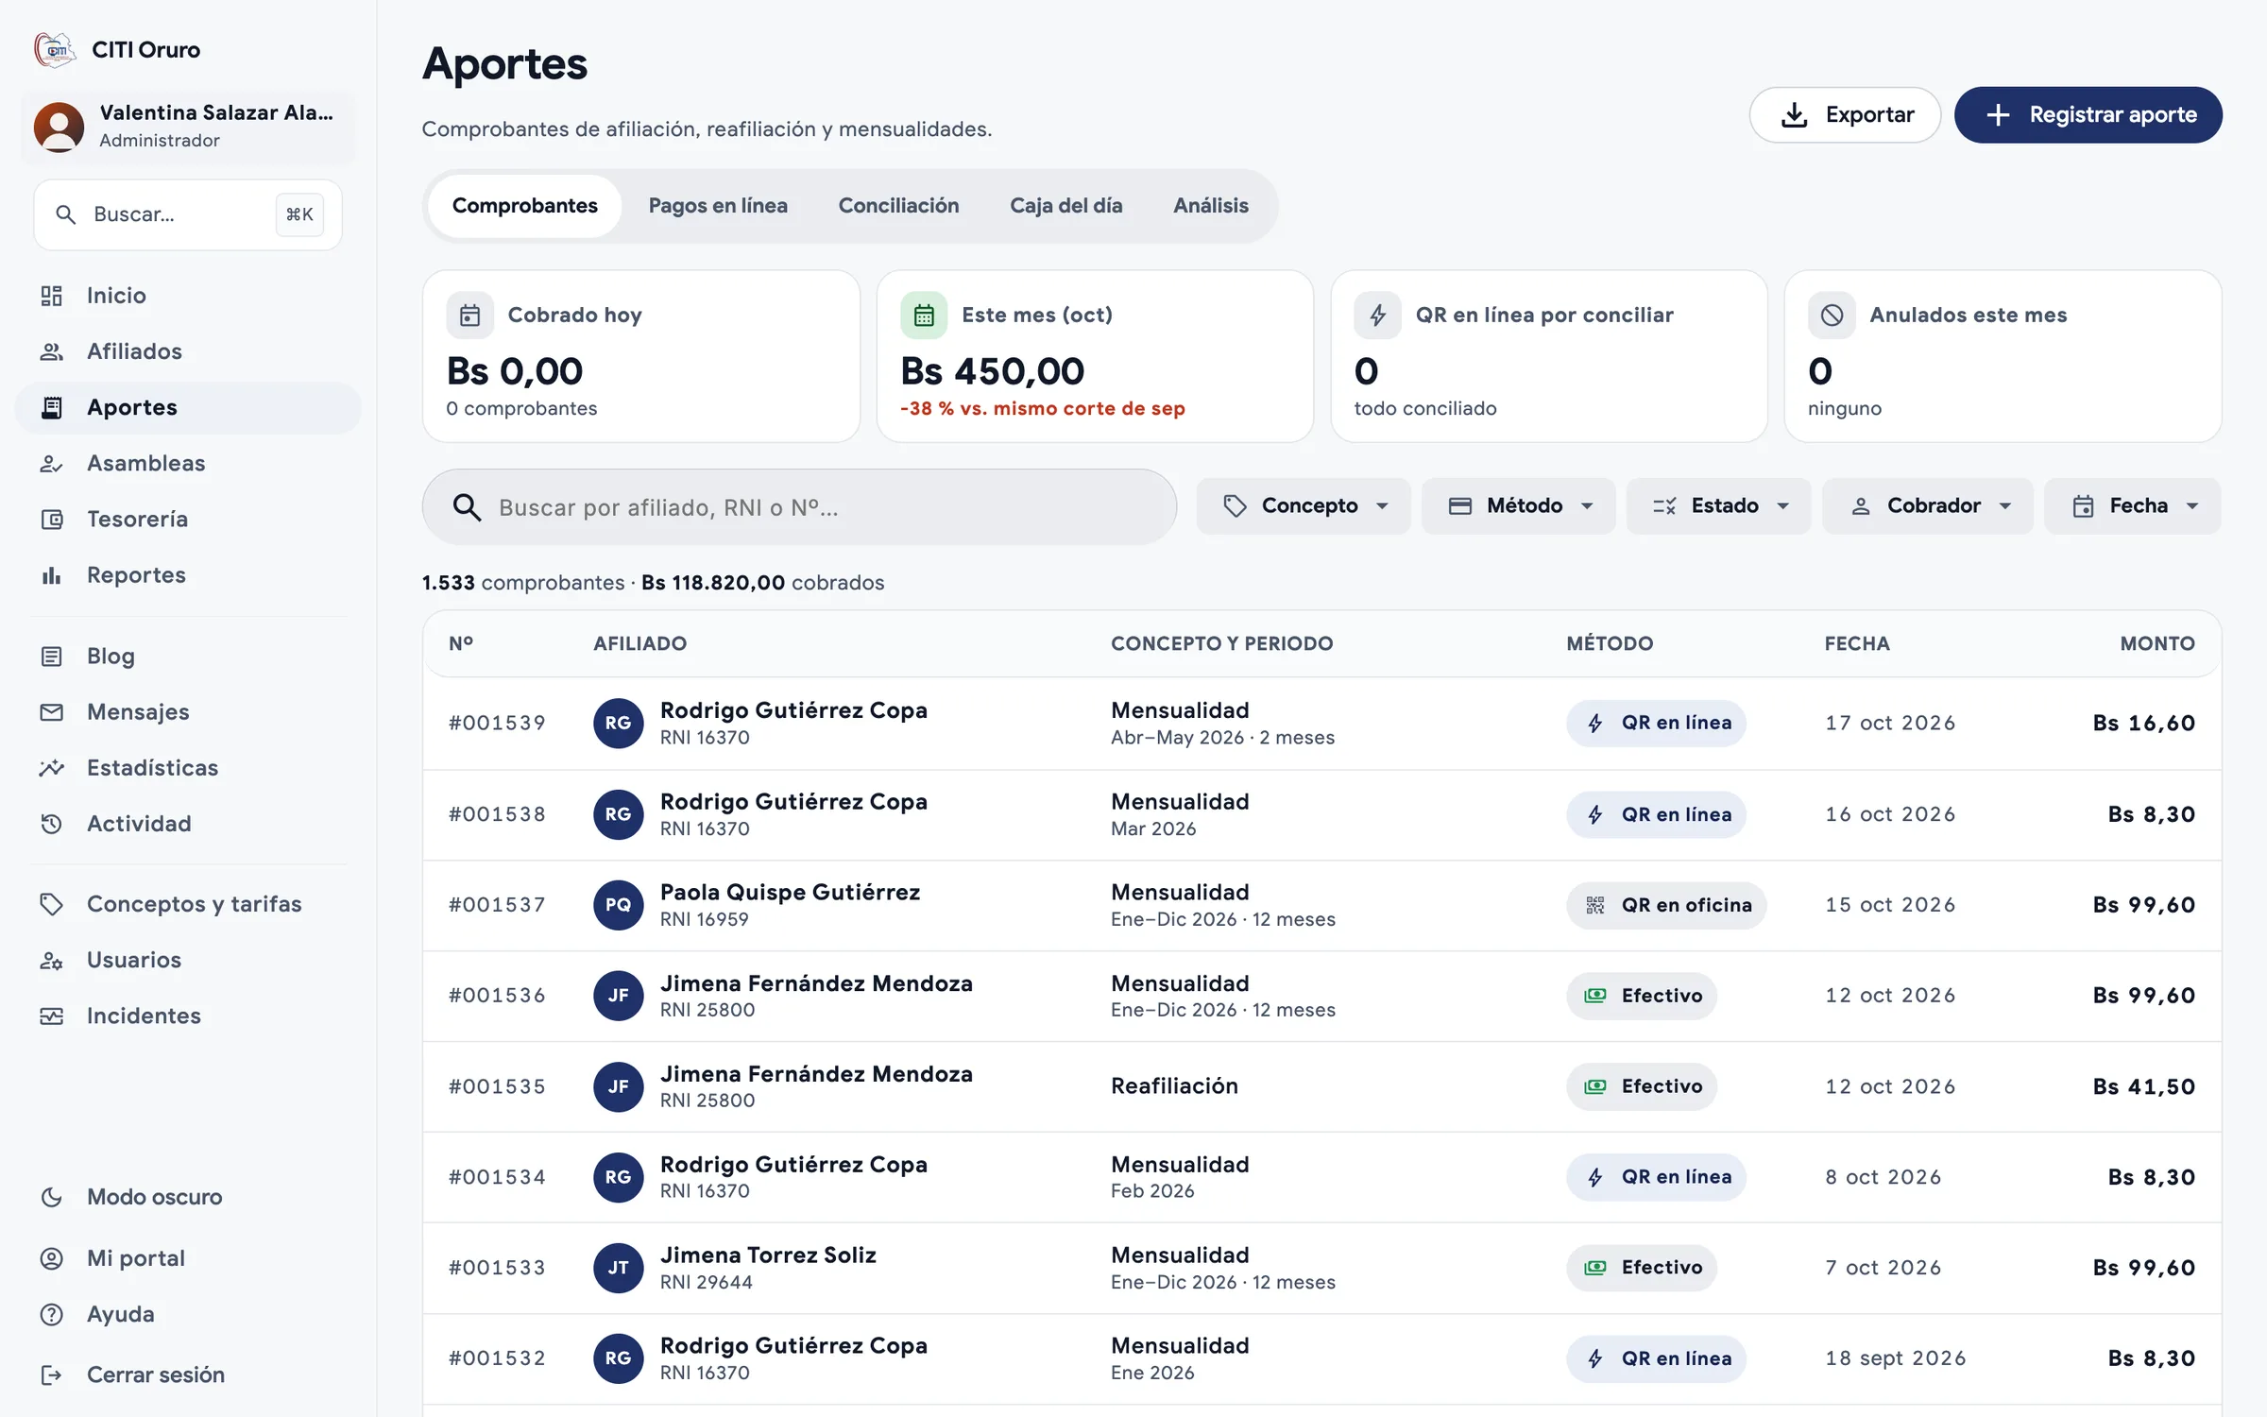2267x1417 pixels.
Task: Expand the Concepto filter dropdown
Action: tap(1304, 506)
